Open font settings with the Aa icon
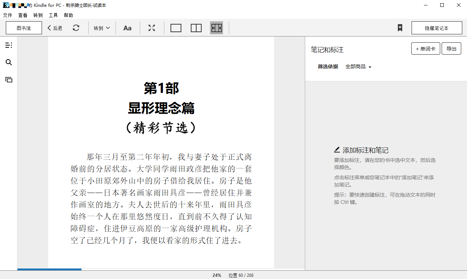This screenshot has height=279, width=467. tap(127, 28)
